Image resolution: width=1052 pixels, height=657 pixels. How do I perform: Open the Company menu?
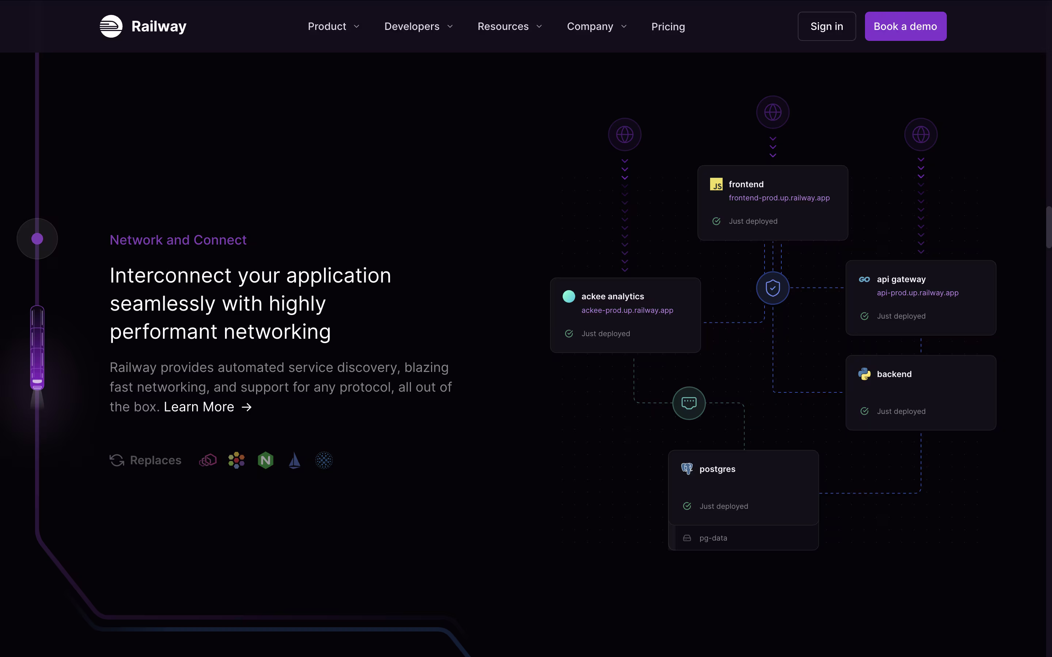(596, 27)
